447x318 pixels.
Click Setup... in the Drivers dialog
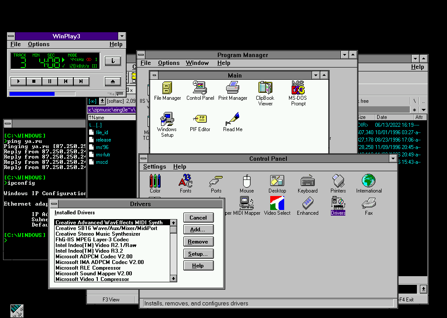(x=199, y=254)
